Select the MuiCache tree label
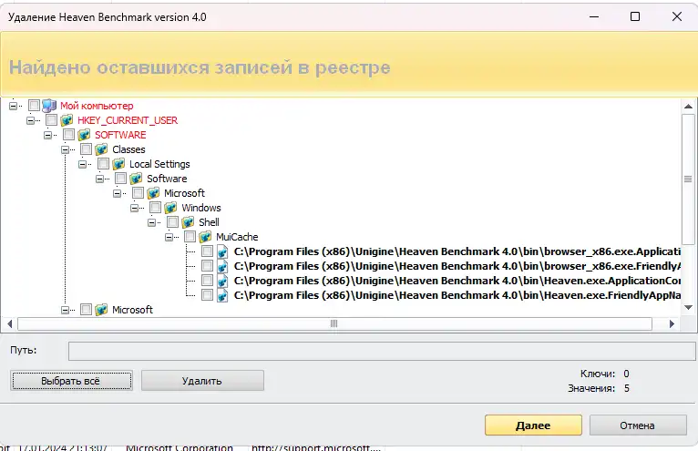 click(x=237, y=237)
